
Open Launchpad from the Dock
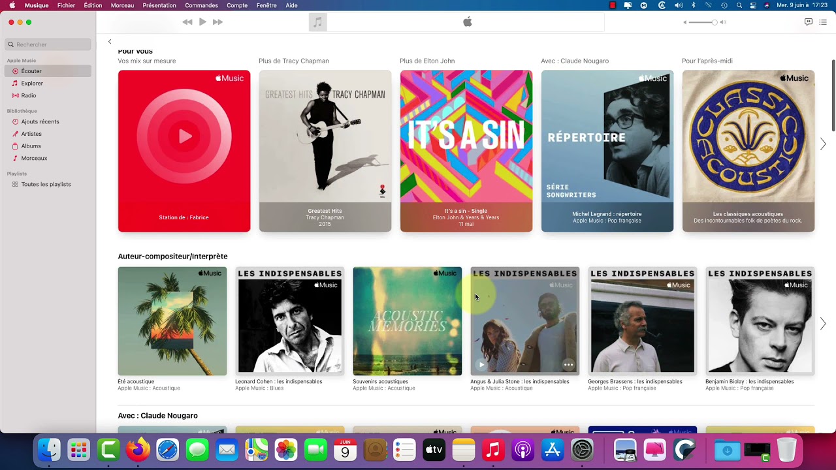point(78,450)
